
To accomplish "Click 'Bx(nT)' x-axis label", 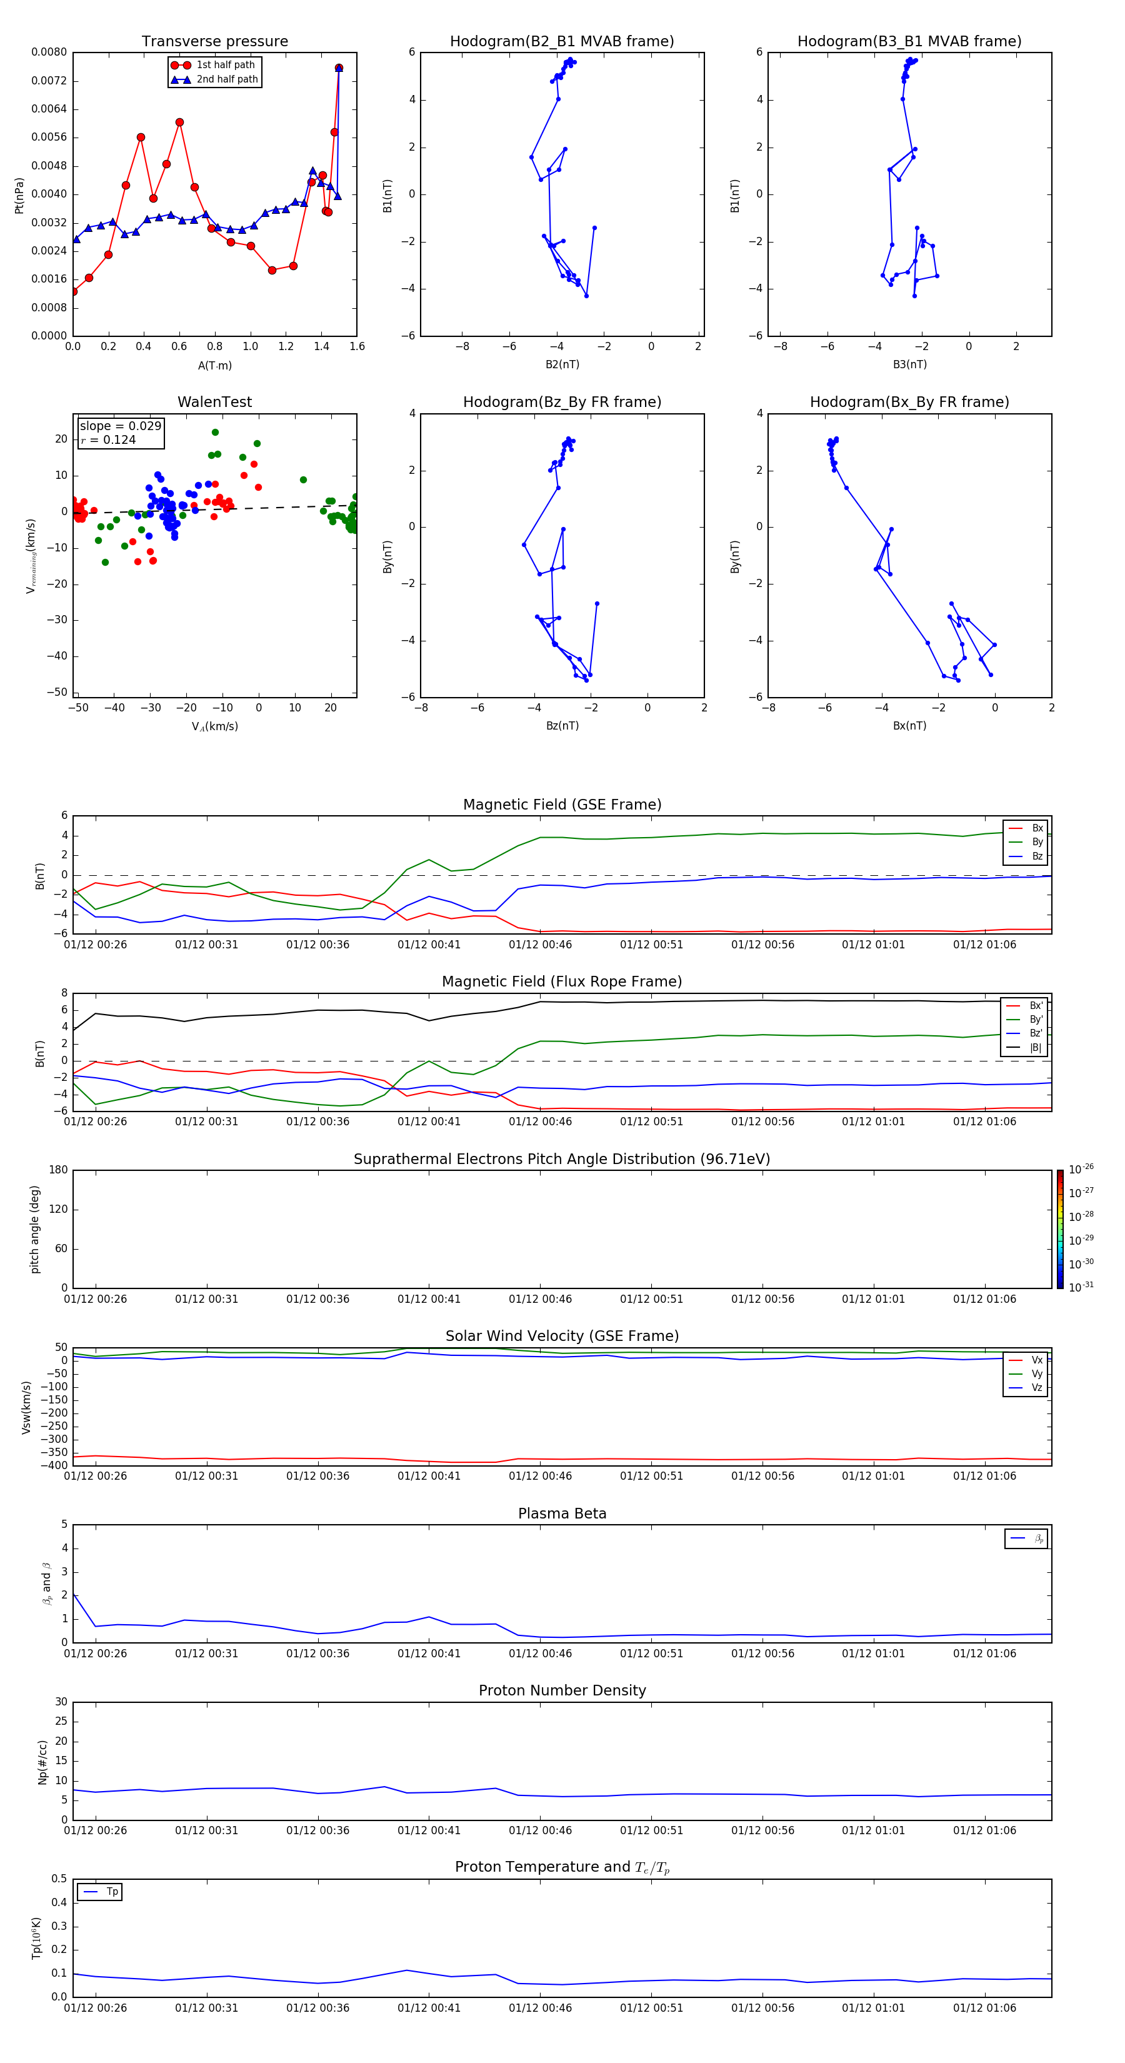I will pyautogui.click(x=909, y=726).
